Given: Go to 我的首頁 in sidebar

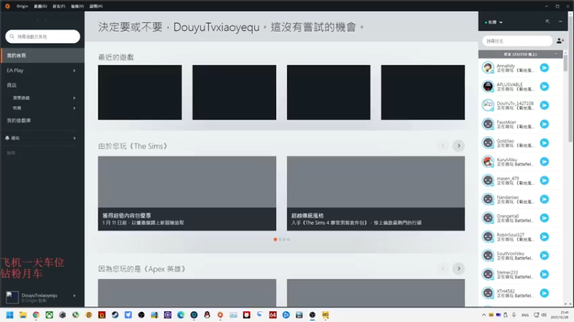Looking at the screenshot, I should (42, 56).
